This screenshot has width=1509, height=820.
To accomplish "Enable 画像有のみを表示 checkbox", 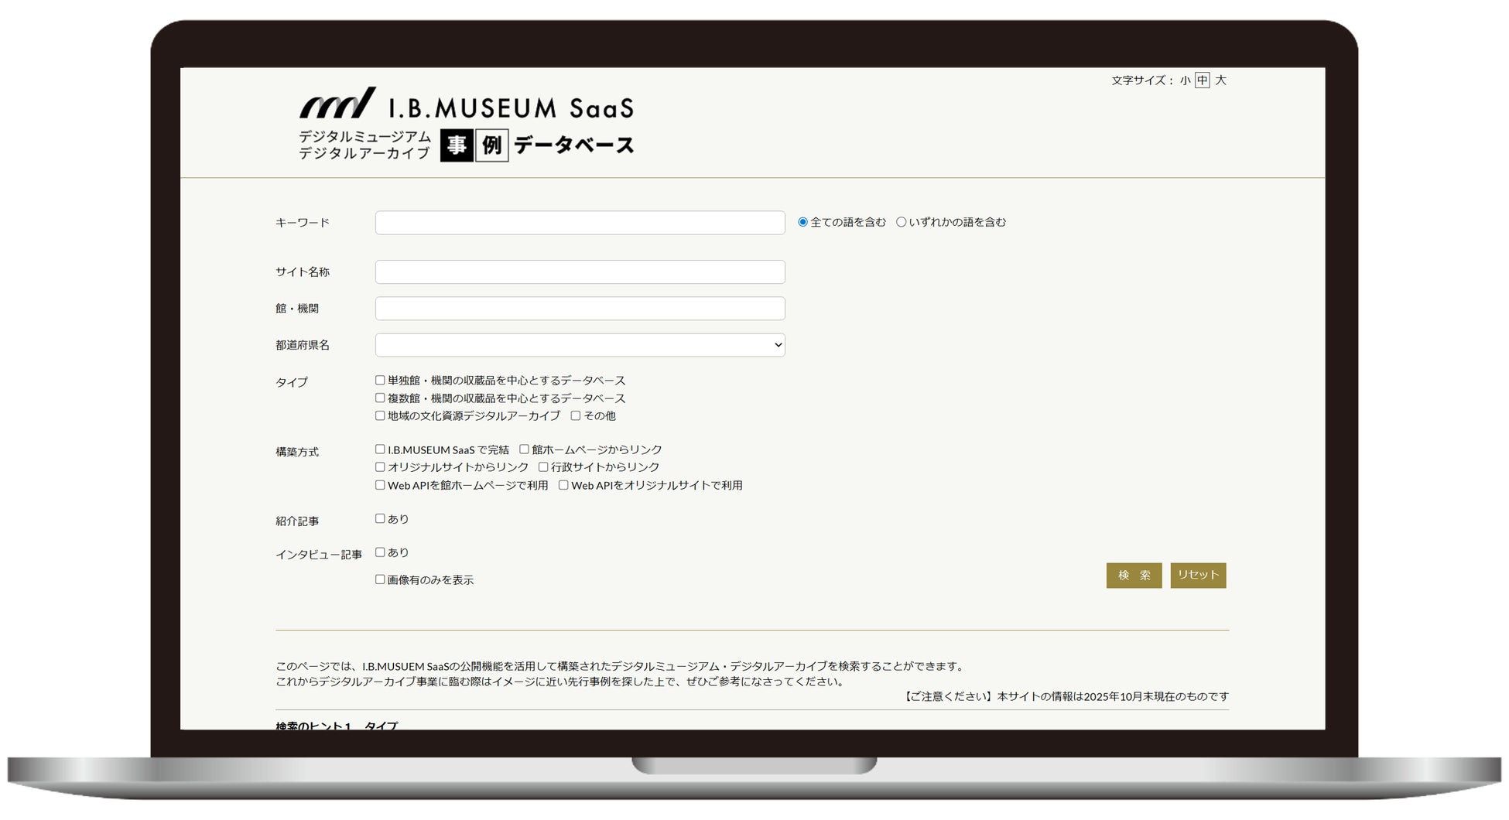I will [380, 579].
